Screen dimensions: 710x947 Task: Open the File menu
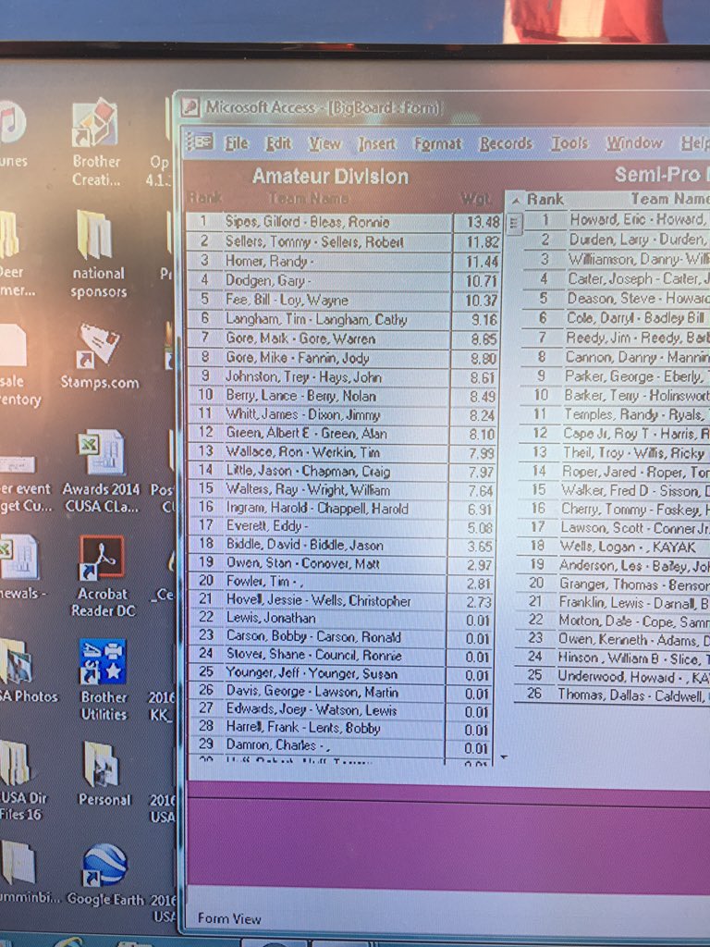236,143
